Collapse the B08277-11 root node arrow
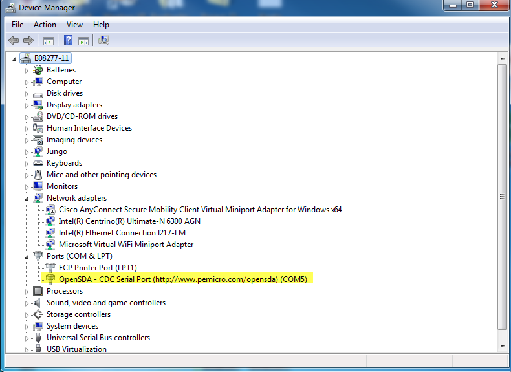511x372 pixels. click(14, 59)
